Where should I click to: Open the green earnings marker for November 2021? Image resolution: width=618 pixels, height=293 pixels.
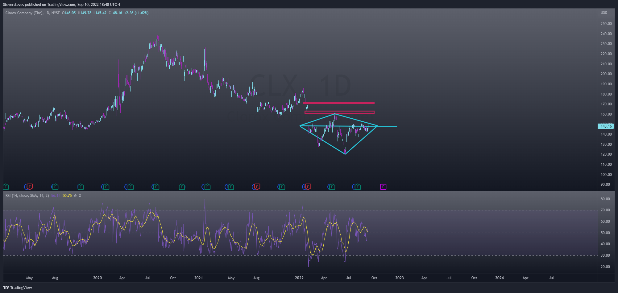(282, 187)
